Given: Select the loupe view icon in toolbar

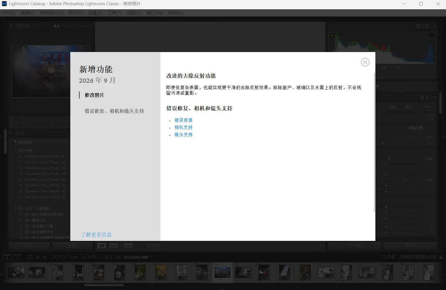Looking at the screenshot, I should coord(102,246).
